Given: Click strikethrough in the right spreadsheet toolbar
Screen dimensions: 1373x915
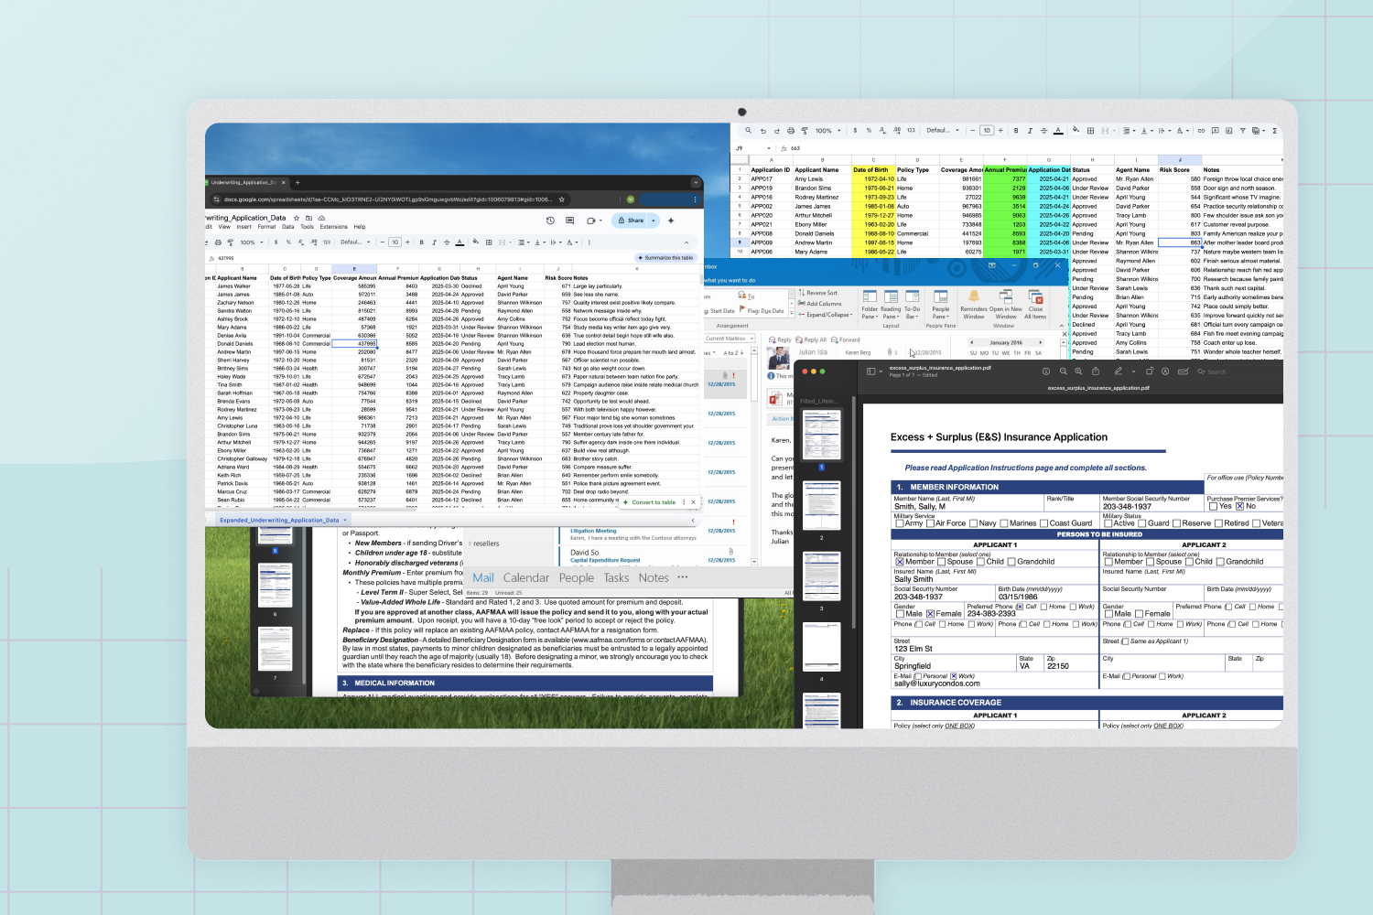Looking at the screenshot, I should tap(1043, 131).
